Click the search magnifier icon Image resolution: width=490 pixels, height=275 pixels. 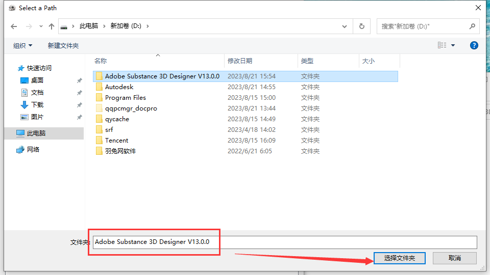[473, 26]
